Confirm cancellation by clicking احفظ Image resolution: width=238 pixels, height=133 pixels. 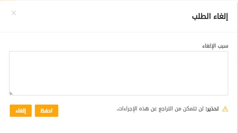46,111
